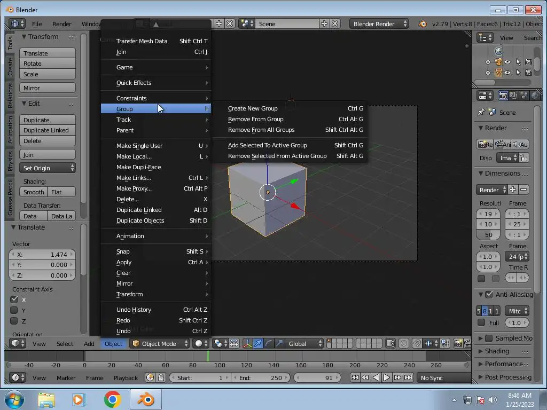Open the Outliner editor type icon
The height and width of the screenshot is (410, 547).
[485, 37]
